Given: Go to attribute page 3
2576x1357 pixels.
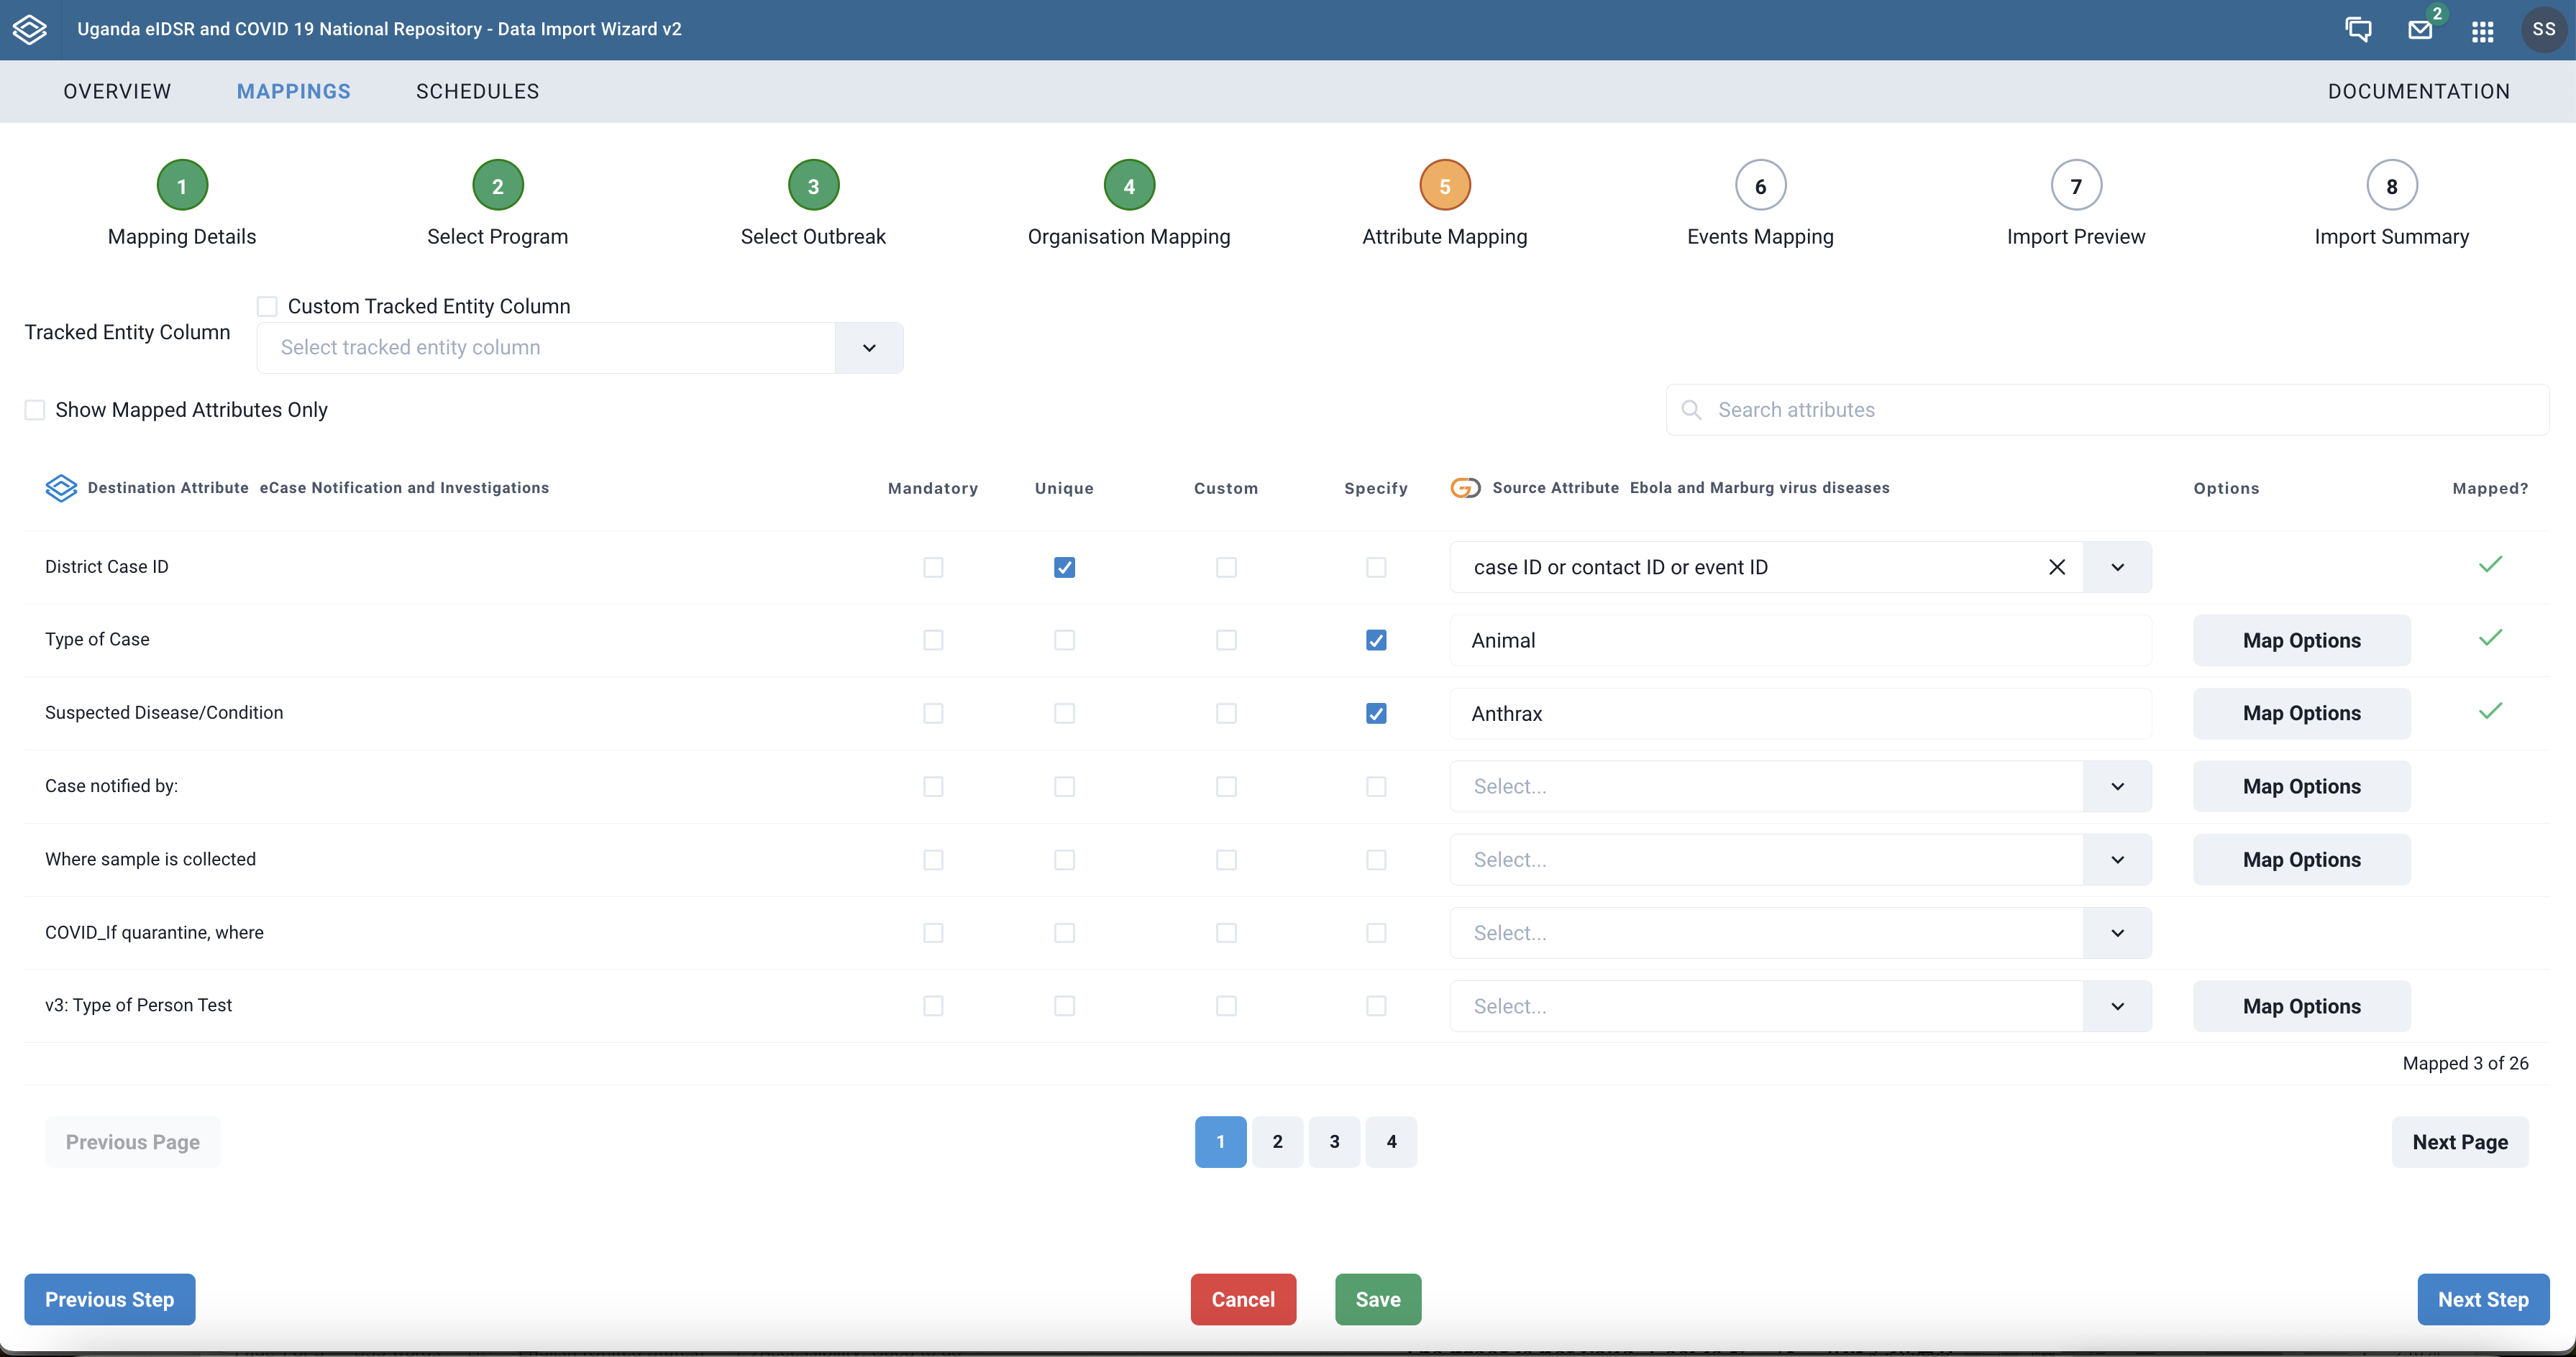Looking at the screenshot, I should [1334, 1142].
